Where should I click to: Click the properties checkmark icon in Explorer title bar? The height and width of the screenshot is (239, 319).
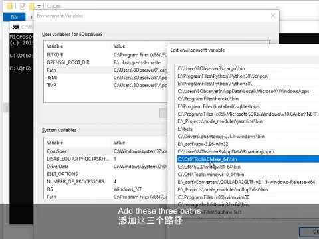pos(23,6)
